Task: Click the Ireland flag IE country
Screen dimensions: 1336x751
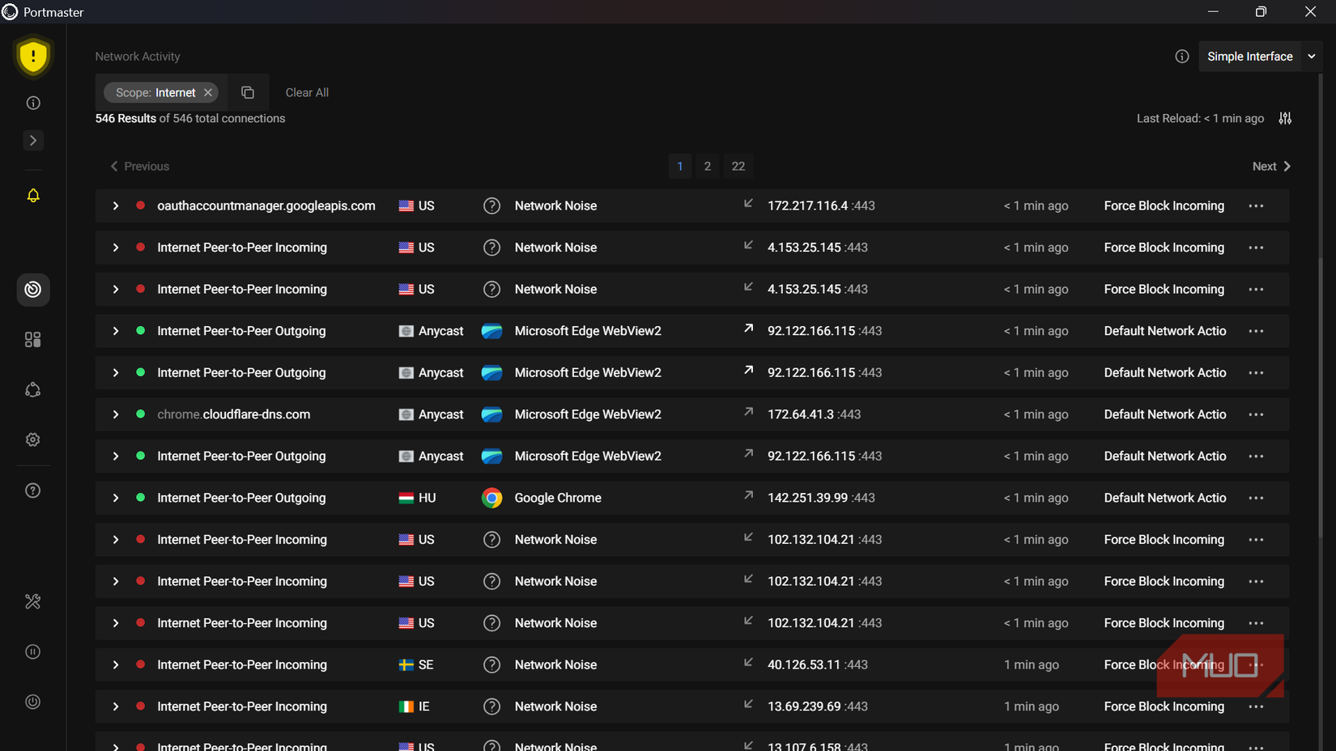Action: (406, 706)
